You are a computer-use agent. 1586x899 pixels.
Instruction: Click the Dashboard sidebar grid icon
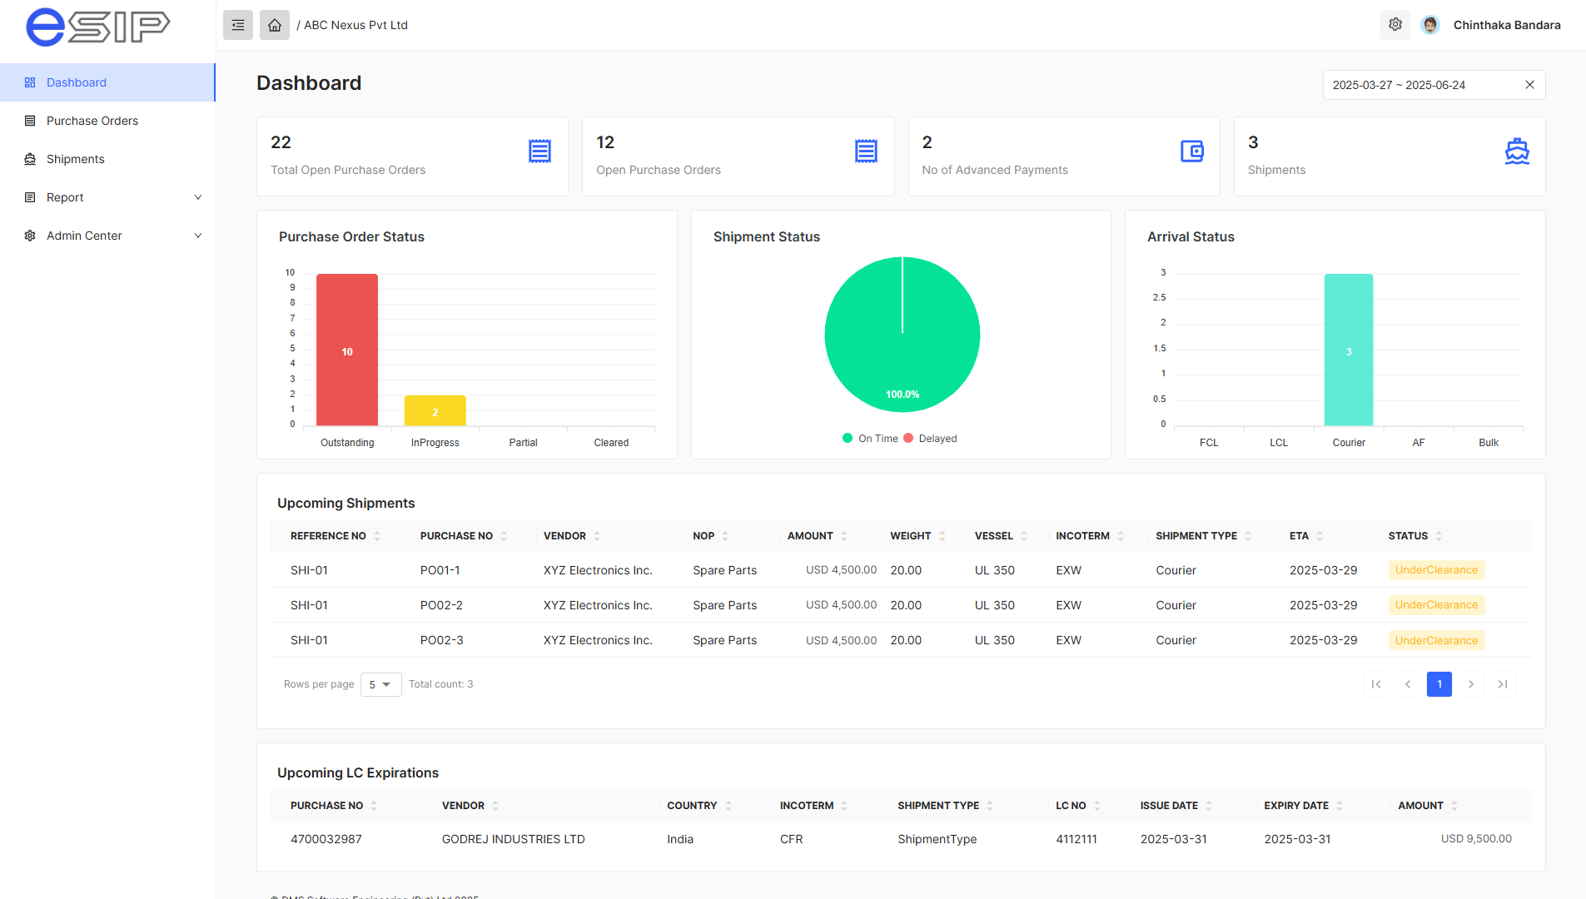(x=30, y=82)
